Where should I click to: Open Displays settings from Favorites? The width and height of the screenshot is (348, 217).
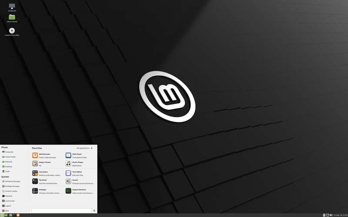[47, 191]
